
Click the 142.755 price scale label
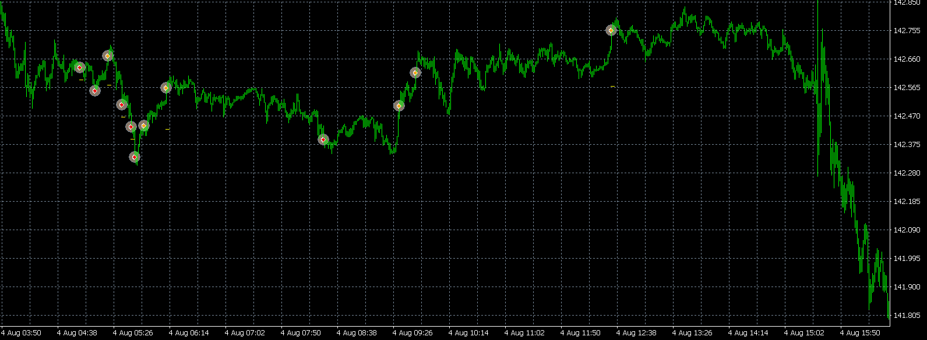(906, 31)
